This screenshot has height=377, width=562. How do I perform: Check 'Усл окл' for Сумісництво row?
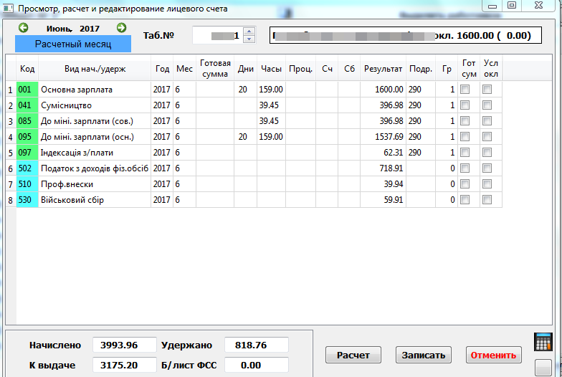[487, 105]
